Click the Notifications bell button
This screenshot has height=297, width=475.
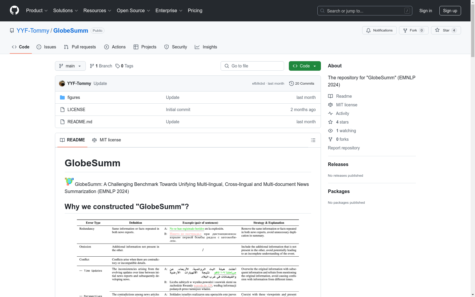click(x=379, y=30)
